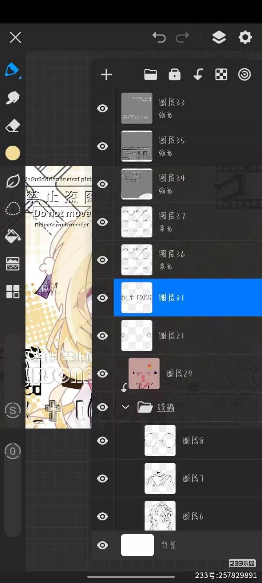Choose the lasso selection tool
Image resolution: width=262 pixels, height=583 pixels.
[x=13, y=209]
